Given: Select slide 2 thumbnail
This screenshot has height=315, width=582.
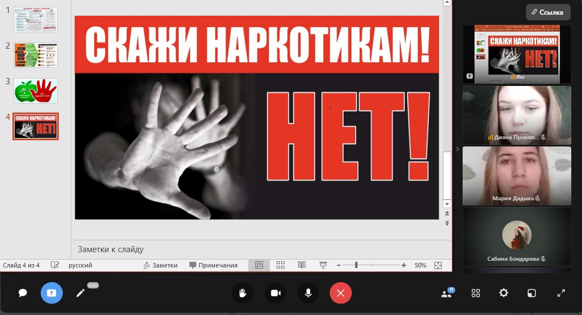Looking at the screenshot, I should (36, 55).
